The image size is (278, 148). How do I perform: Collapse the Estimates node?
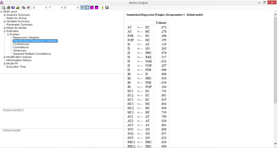click(5, 31)
